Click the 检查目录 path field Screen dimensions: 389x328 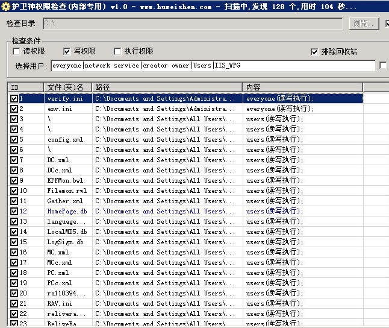[193, 24]
